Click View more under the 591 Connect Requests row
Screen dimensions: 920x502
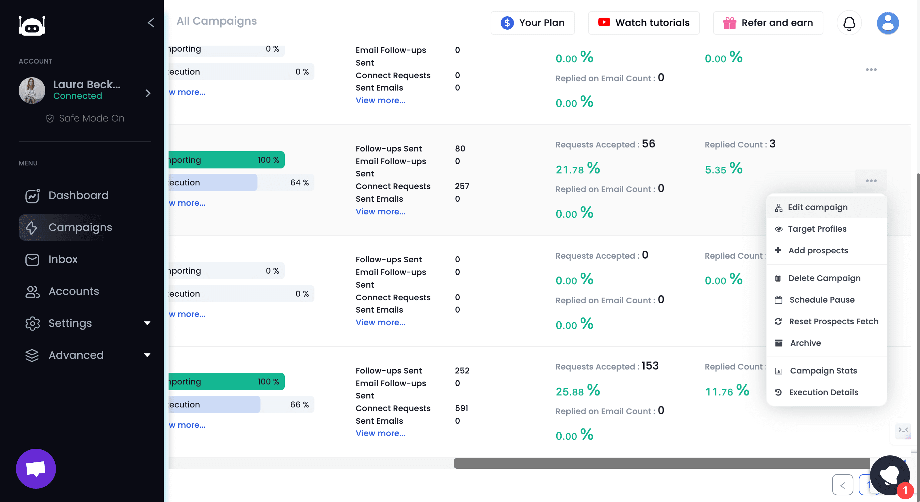380,433
